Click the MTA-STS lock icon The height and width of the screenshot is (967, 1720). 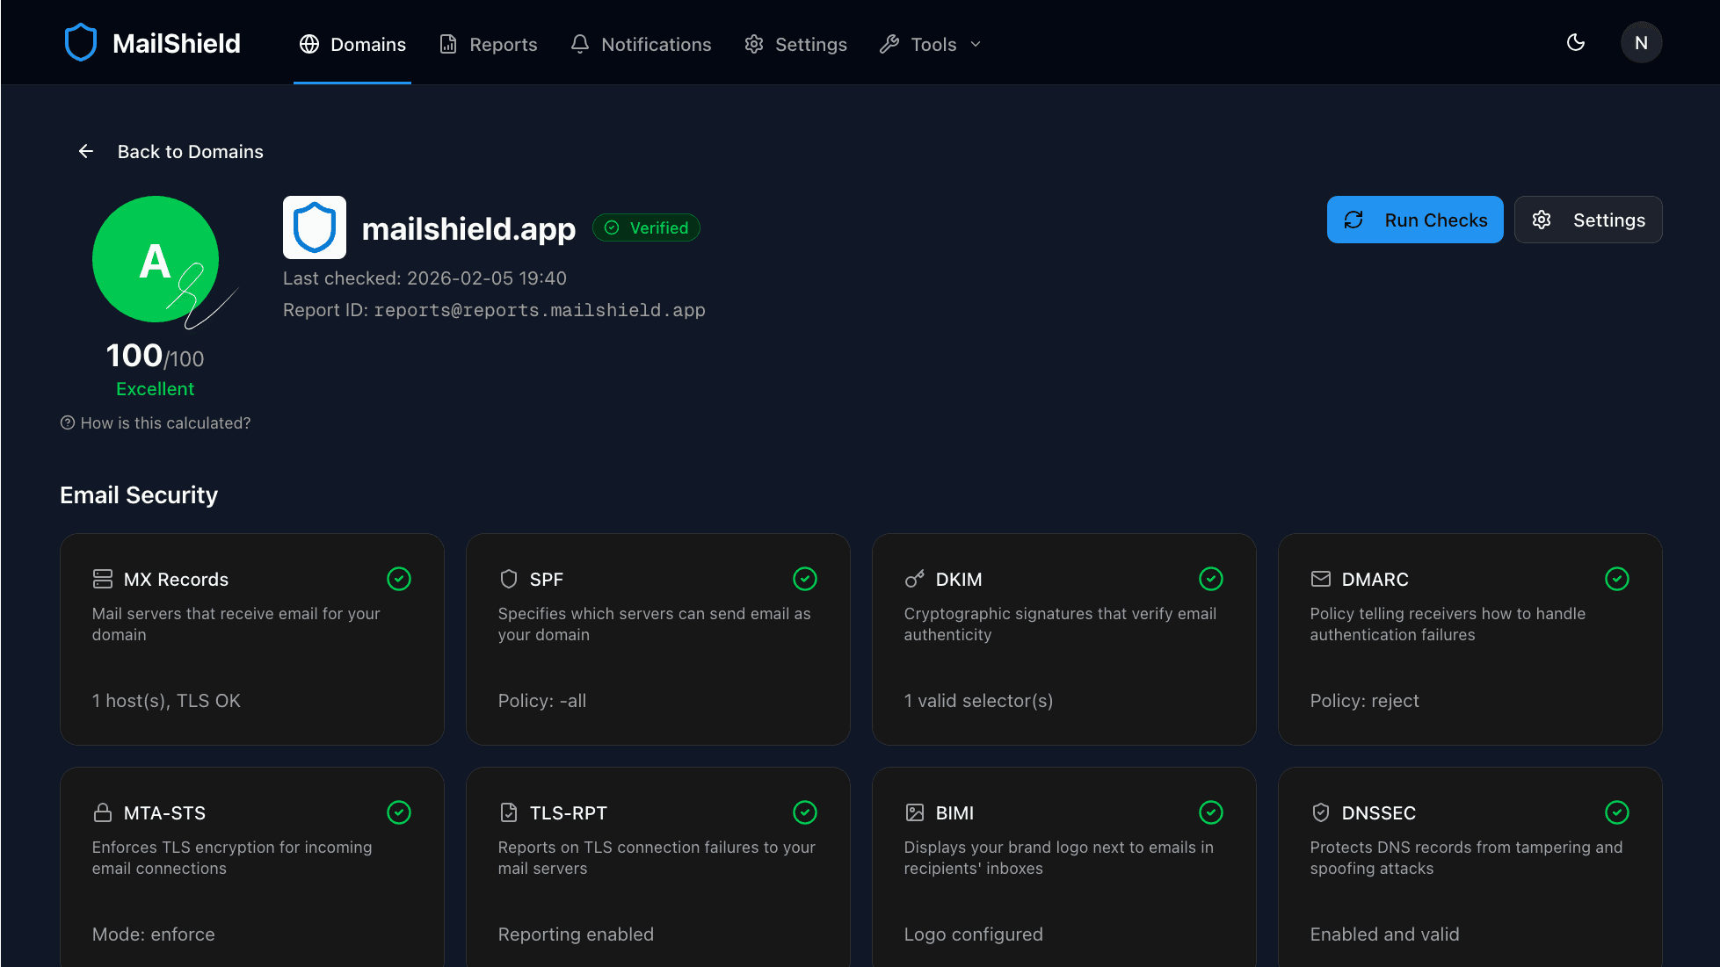(103, 812)
